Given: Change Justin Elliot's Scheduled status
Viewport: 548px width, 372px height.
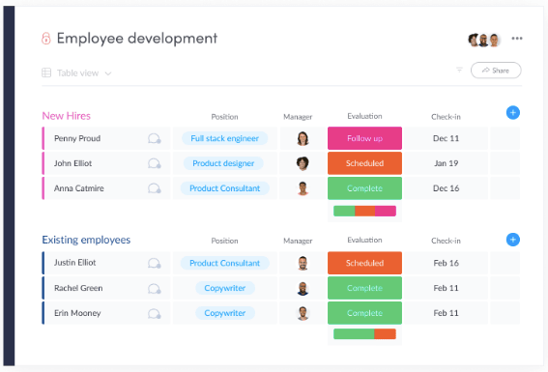Looking at the screenshot, I should pos(364,263).
